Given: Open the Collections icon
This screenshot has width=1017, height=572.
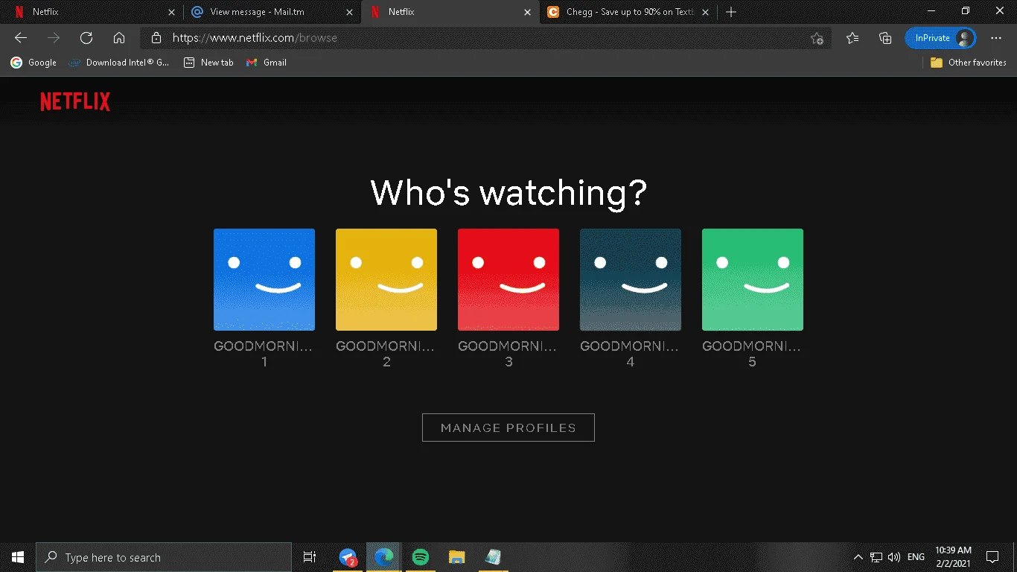Looking at the screenshot, I should point(885,38).
